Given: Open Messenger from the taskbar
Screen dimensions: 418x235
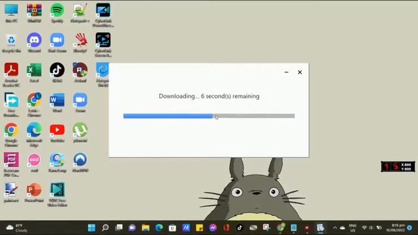Looking at the screenshot, I should (x=213, y=228).
